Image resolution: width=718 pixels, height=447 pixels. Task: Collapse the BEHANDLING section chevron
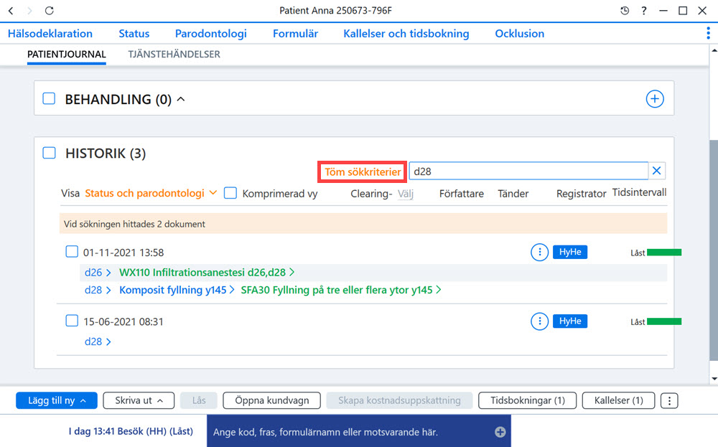point(181,99)
